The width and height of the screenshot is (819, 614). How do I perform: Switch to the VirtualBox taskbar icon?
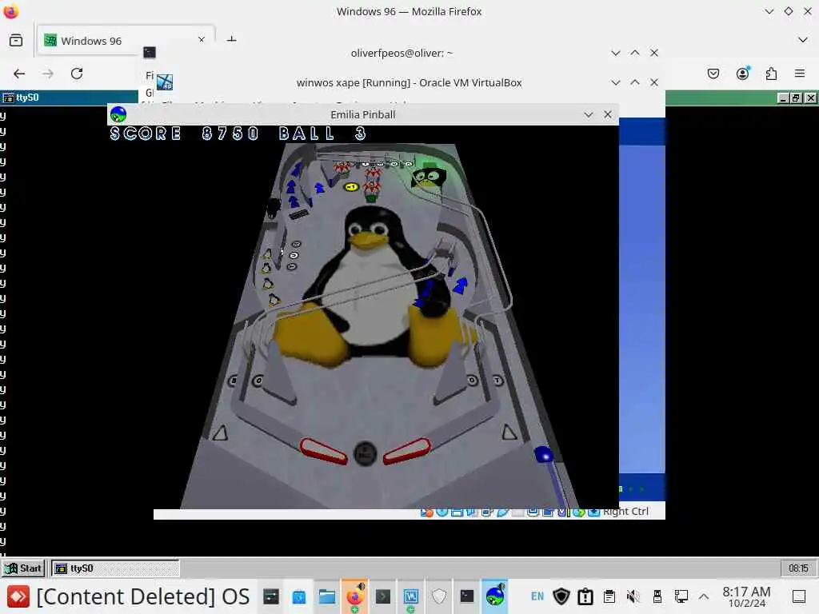[x=411, y=596]
